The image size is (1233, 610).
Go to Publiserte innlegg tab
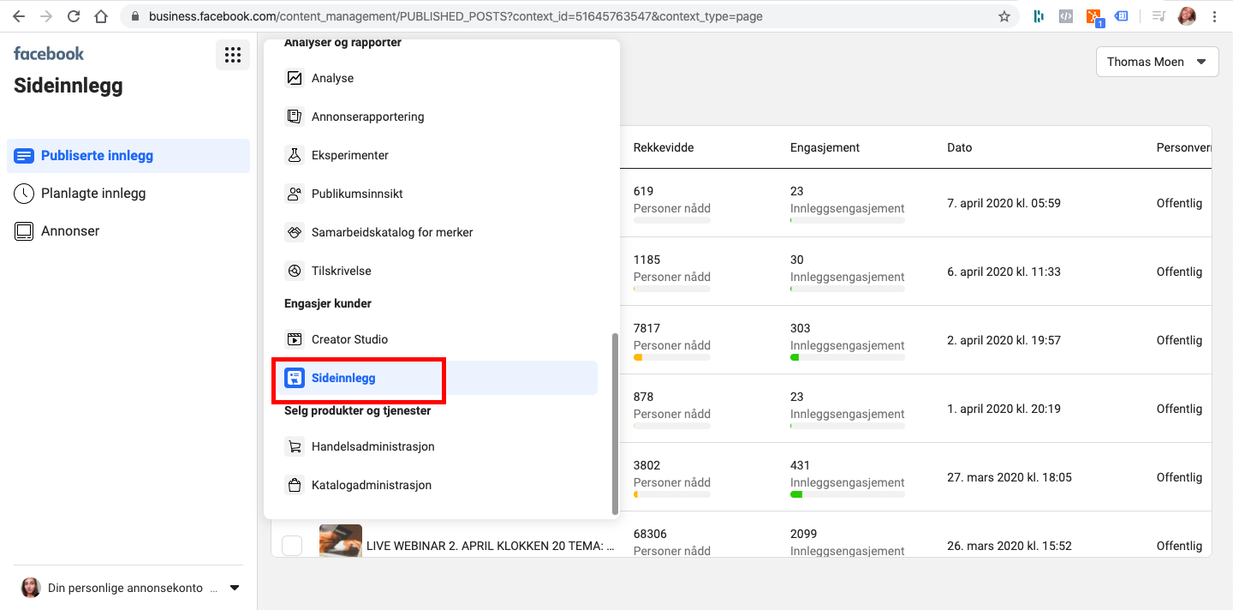pyautogui.click(x=128, y=156)
